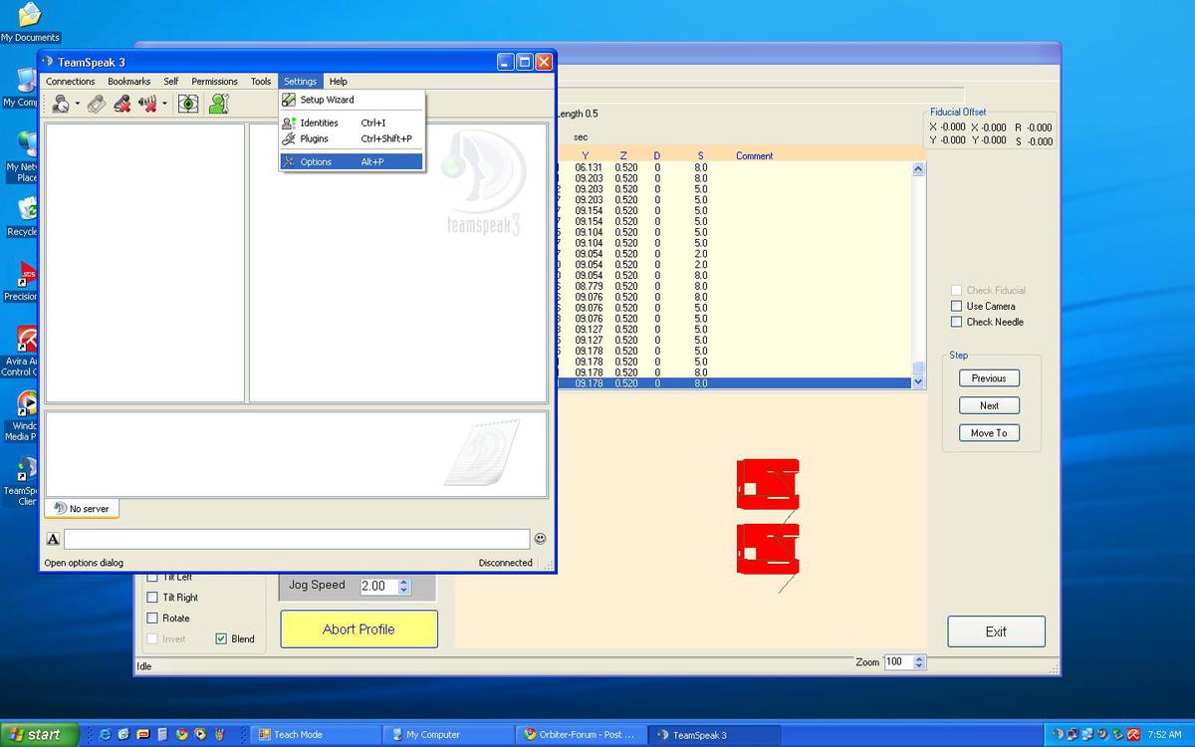Click the table scrollbar down arrow
1195x747 pixels.
(918, 381)
